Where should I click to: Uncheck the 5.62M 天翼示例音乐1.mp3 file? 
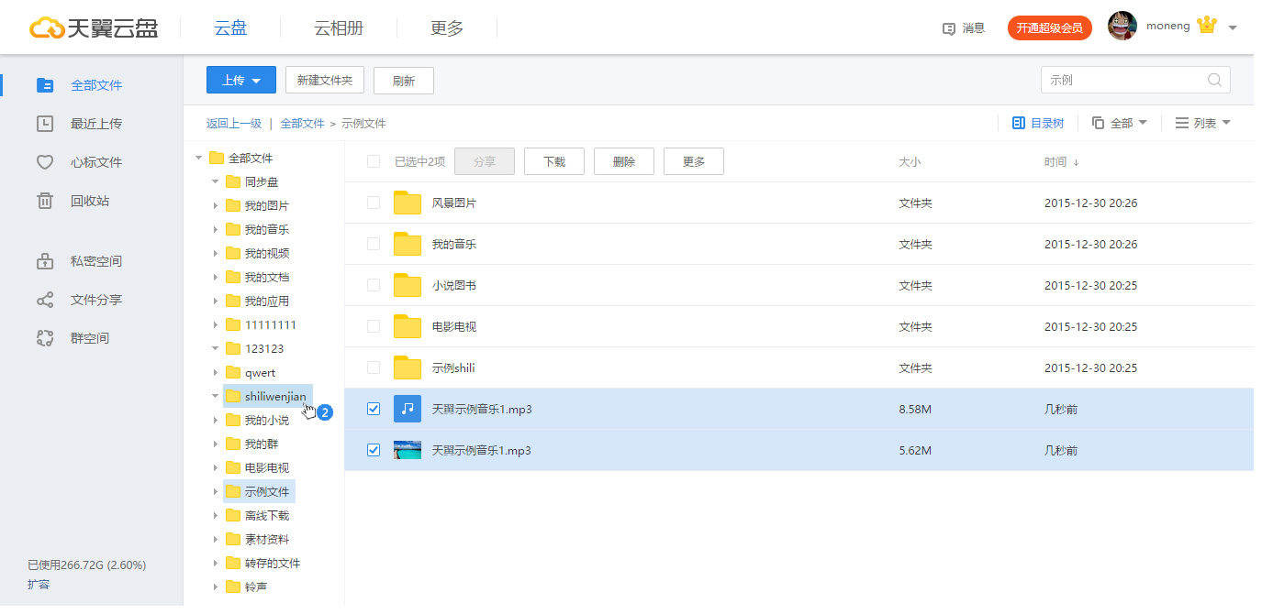[x=373, y=450]
